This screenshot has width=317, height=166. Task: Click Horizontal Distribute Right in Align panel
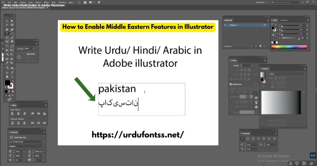point(45,123)
